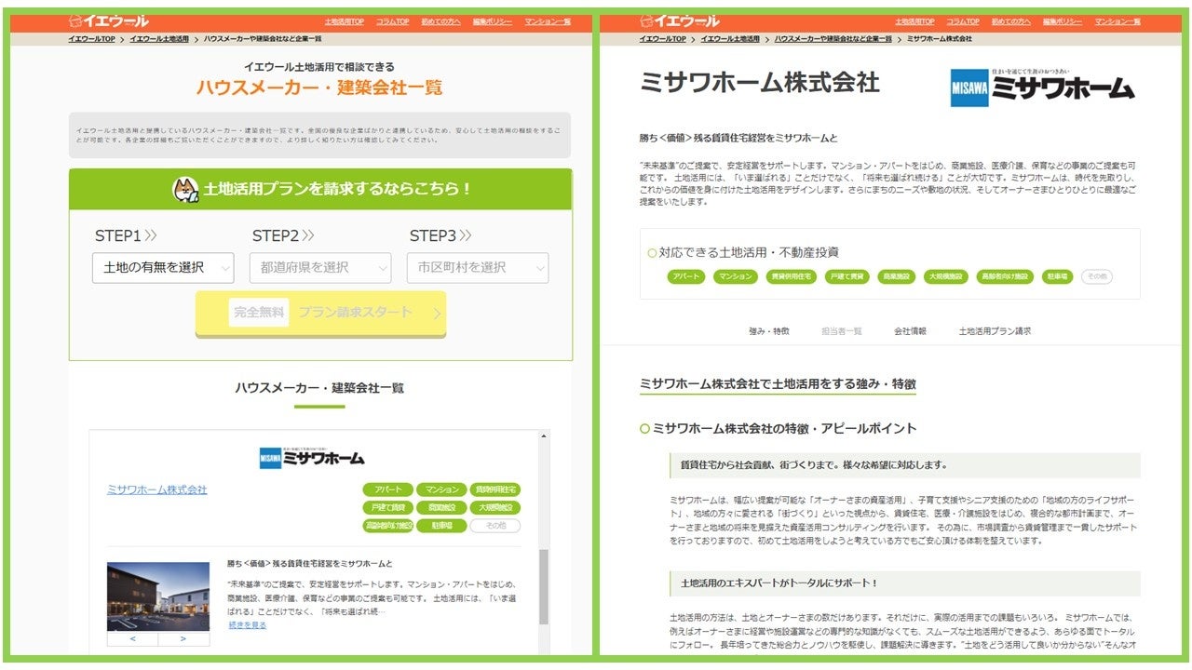This screenshot has width=1192, height=670.
Task: Click the 商業施設 tag on the right page
Action: pos(898,276)
